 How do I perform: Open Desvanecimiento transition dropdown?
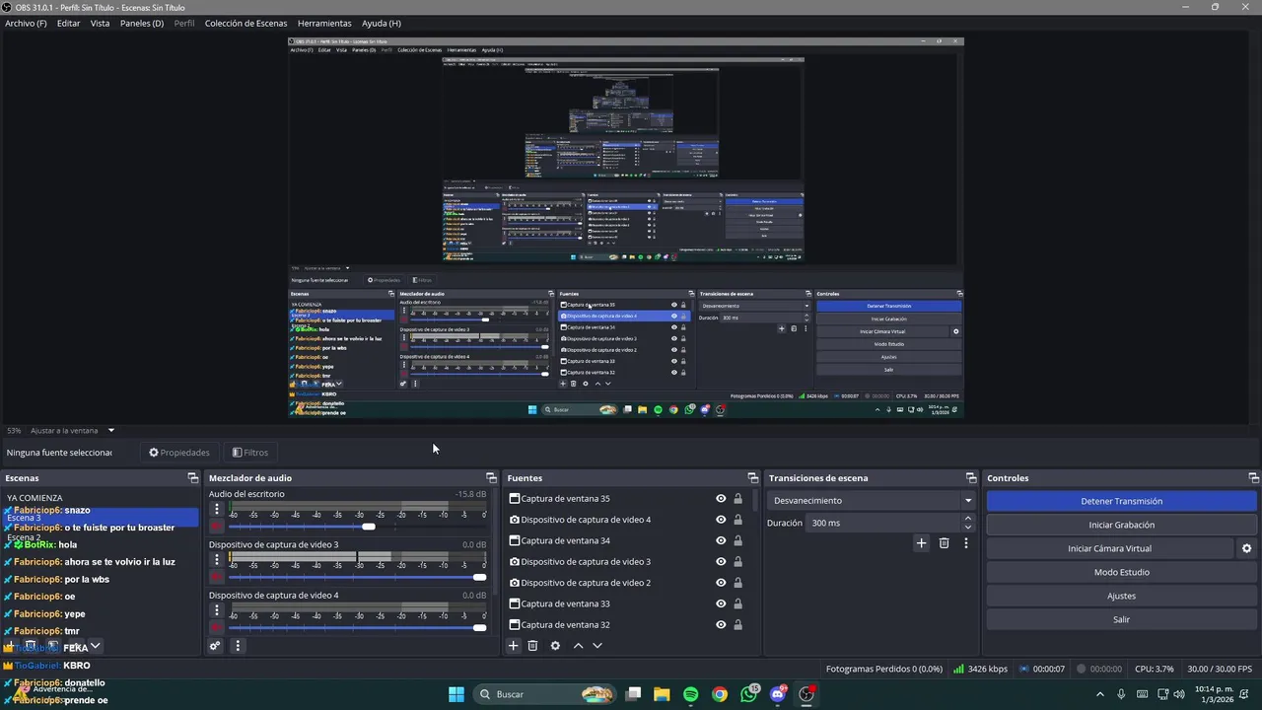tap(872, 501)
